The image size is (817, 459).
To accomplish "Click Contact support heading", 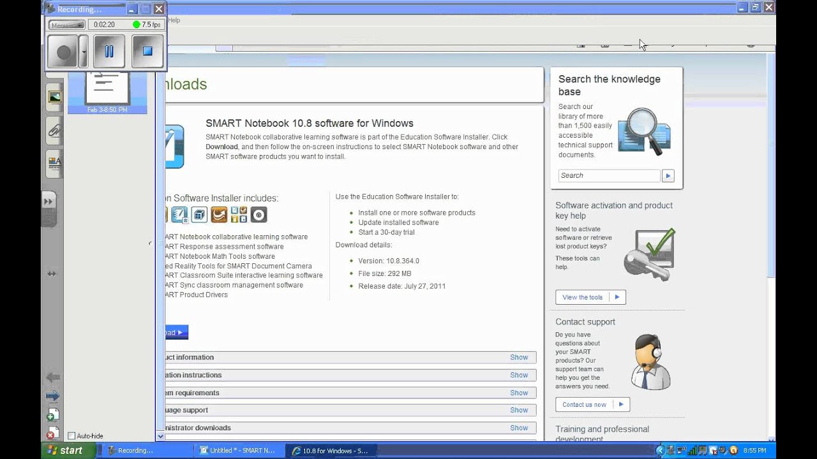I will 585,322.
